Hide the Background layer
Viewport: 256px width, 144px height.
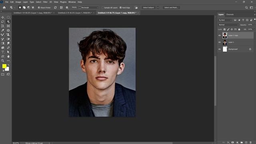point(220,49)
